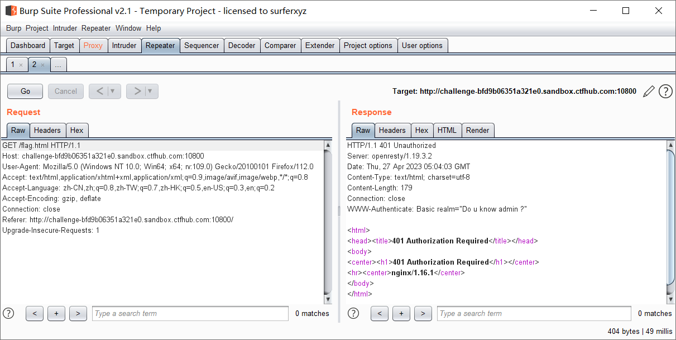Click the plus button in response search

click(401, 314)
